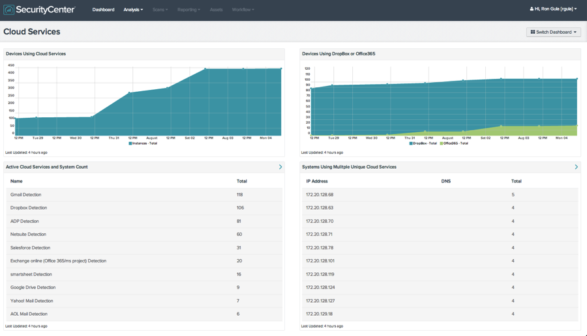The width and height of the screenshot is (587, 336).
Task: Click IP address 172.20.129.18
Action: (x=320, y=314)
